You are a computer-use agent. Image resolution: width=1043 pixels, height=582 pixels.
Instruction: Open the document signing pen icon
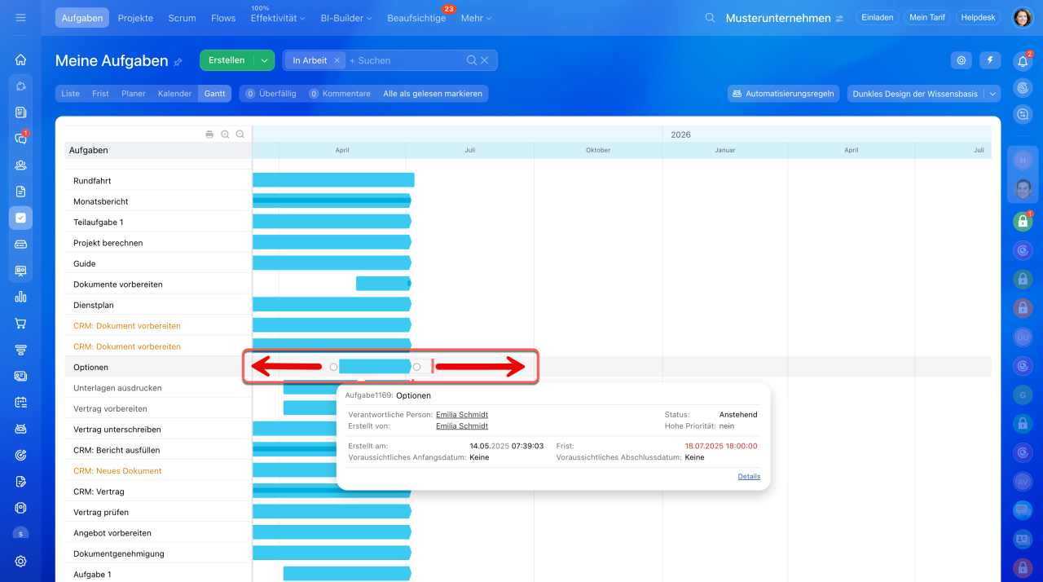coord(20,481)
